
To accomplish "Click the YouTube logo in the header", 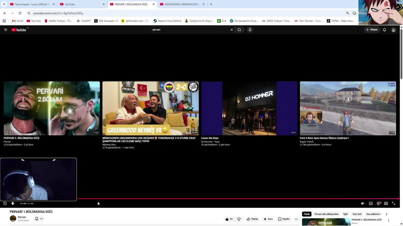I will (x=19, y=30).
